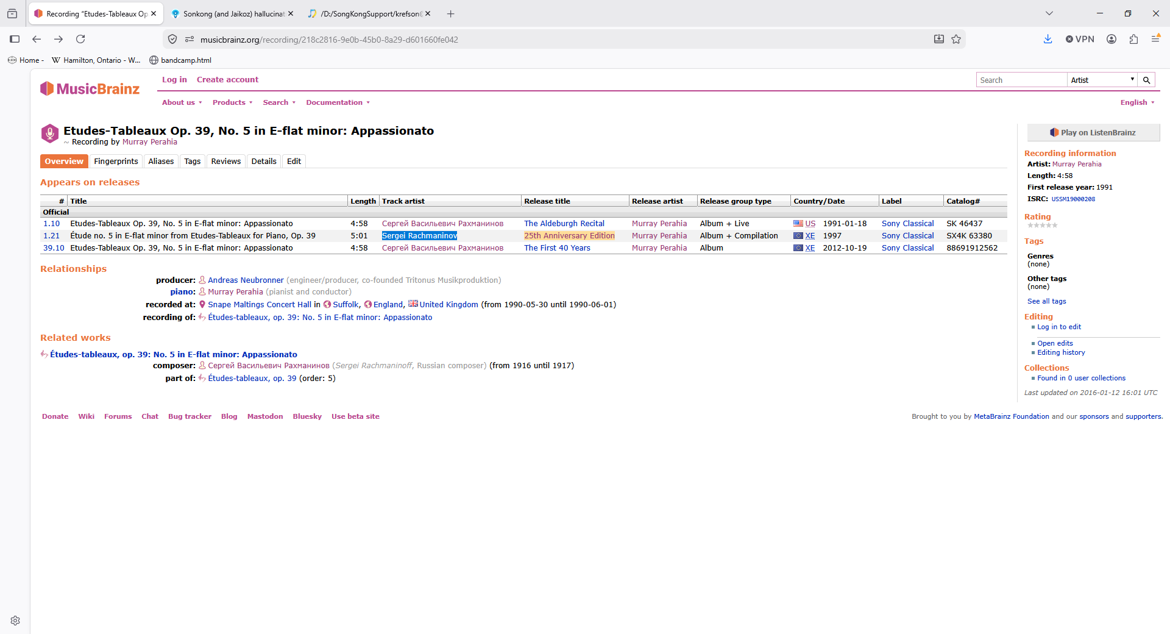The width and height of the screenshot is (1170, 634).
Task: Click the United Kingdom flag icon
Action: pyautogui.click(x=413, y=304)
